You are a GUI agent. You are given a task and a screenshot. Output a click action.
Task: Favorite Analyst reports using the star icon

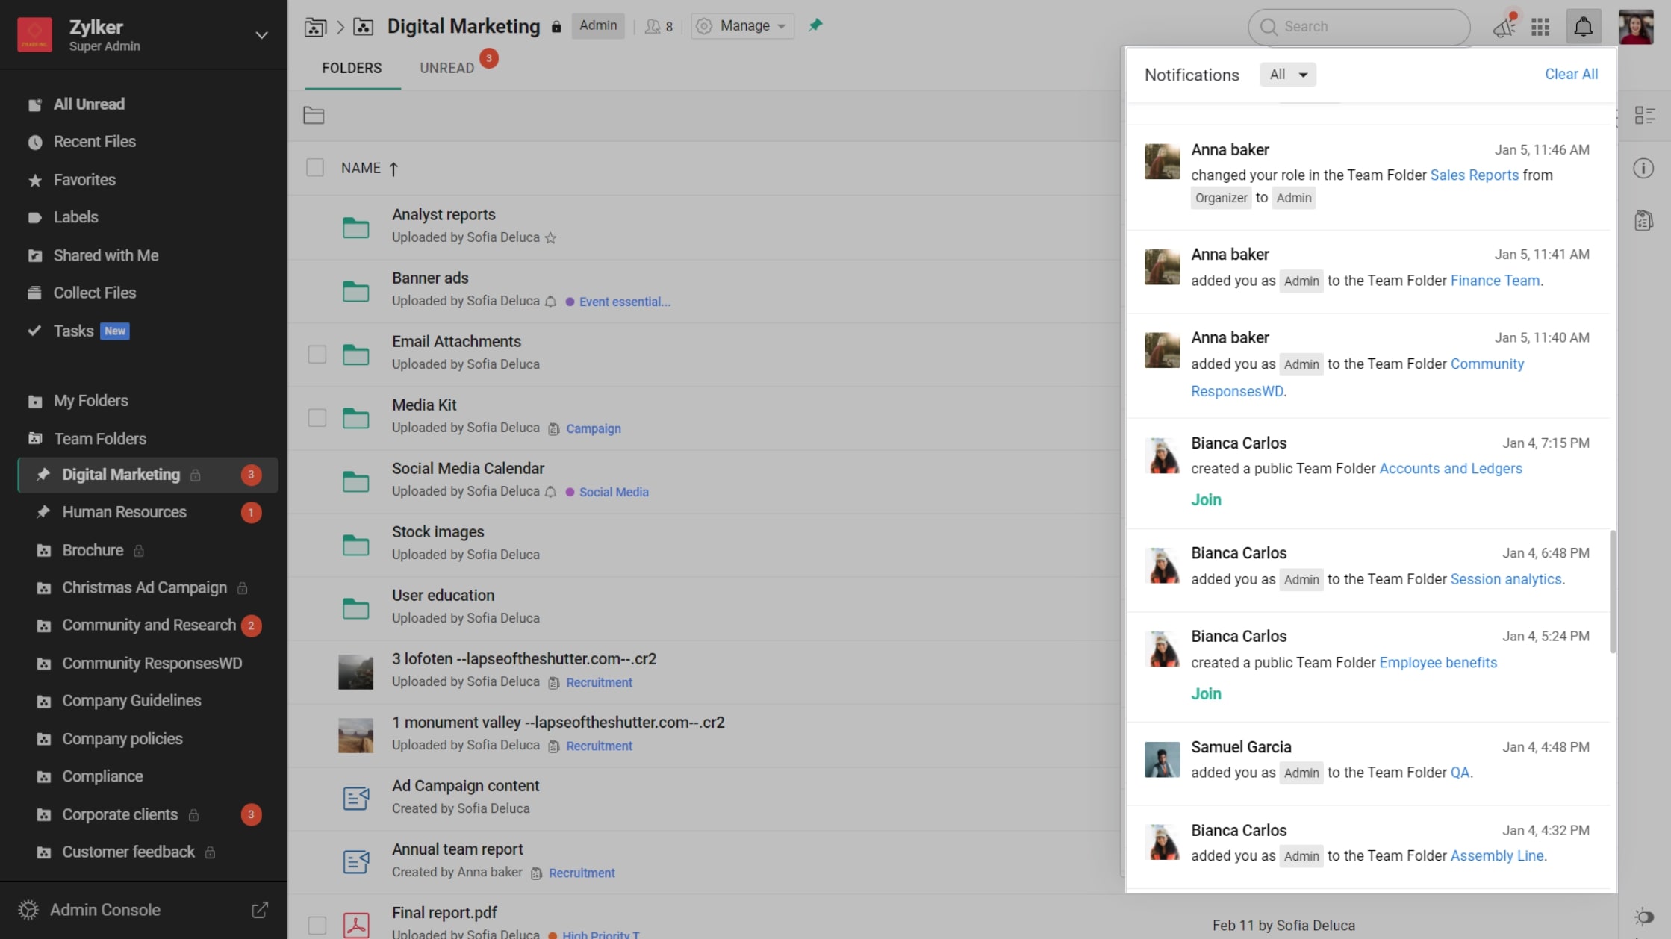[x=550, y=238]
